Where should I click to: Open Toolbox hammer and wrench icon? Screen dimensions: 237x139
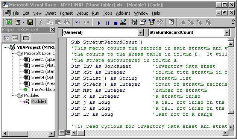[x=160, y=23]
